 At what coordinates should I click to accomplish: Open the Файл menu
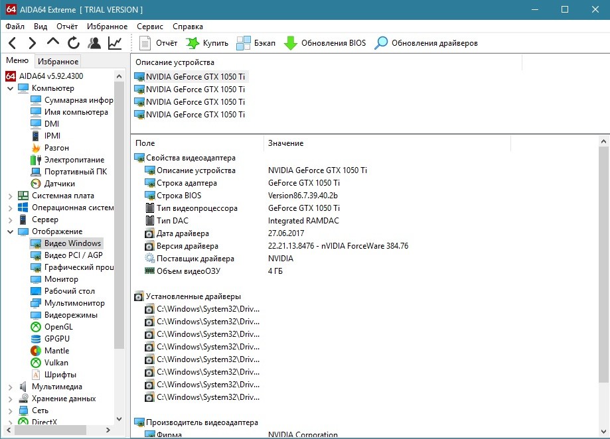[15, 27]
